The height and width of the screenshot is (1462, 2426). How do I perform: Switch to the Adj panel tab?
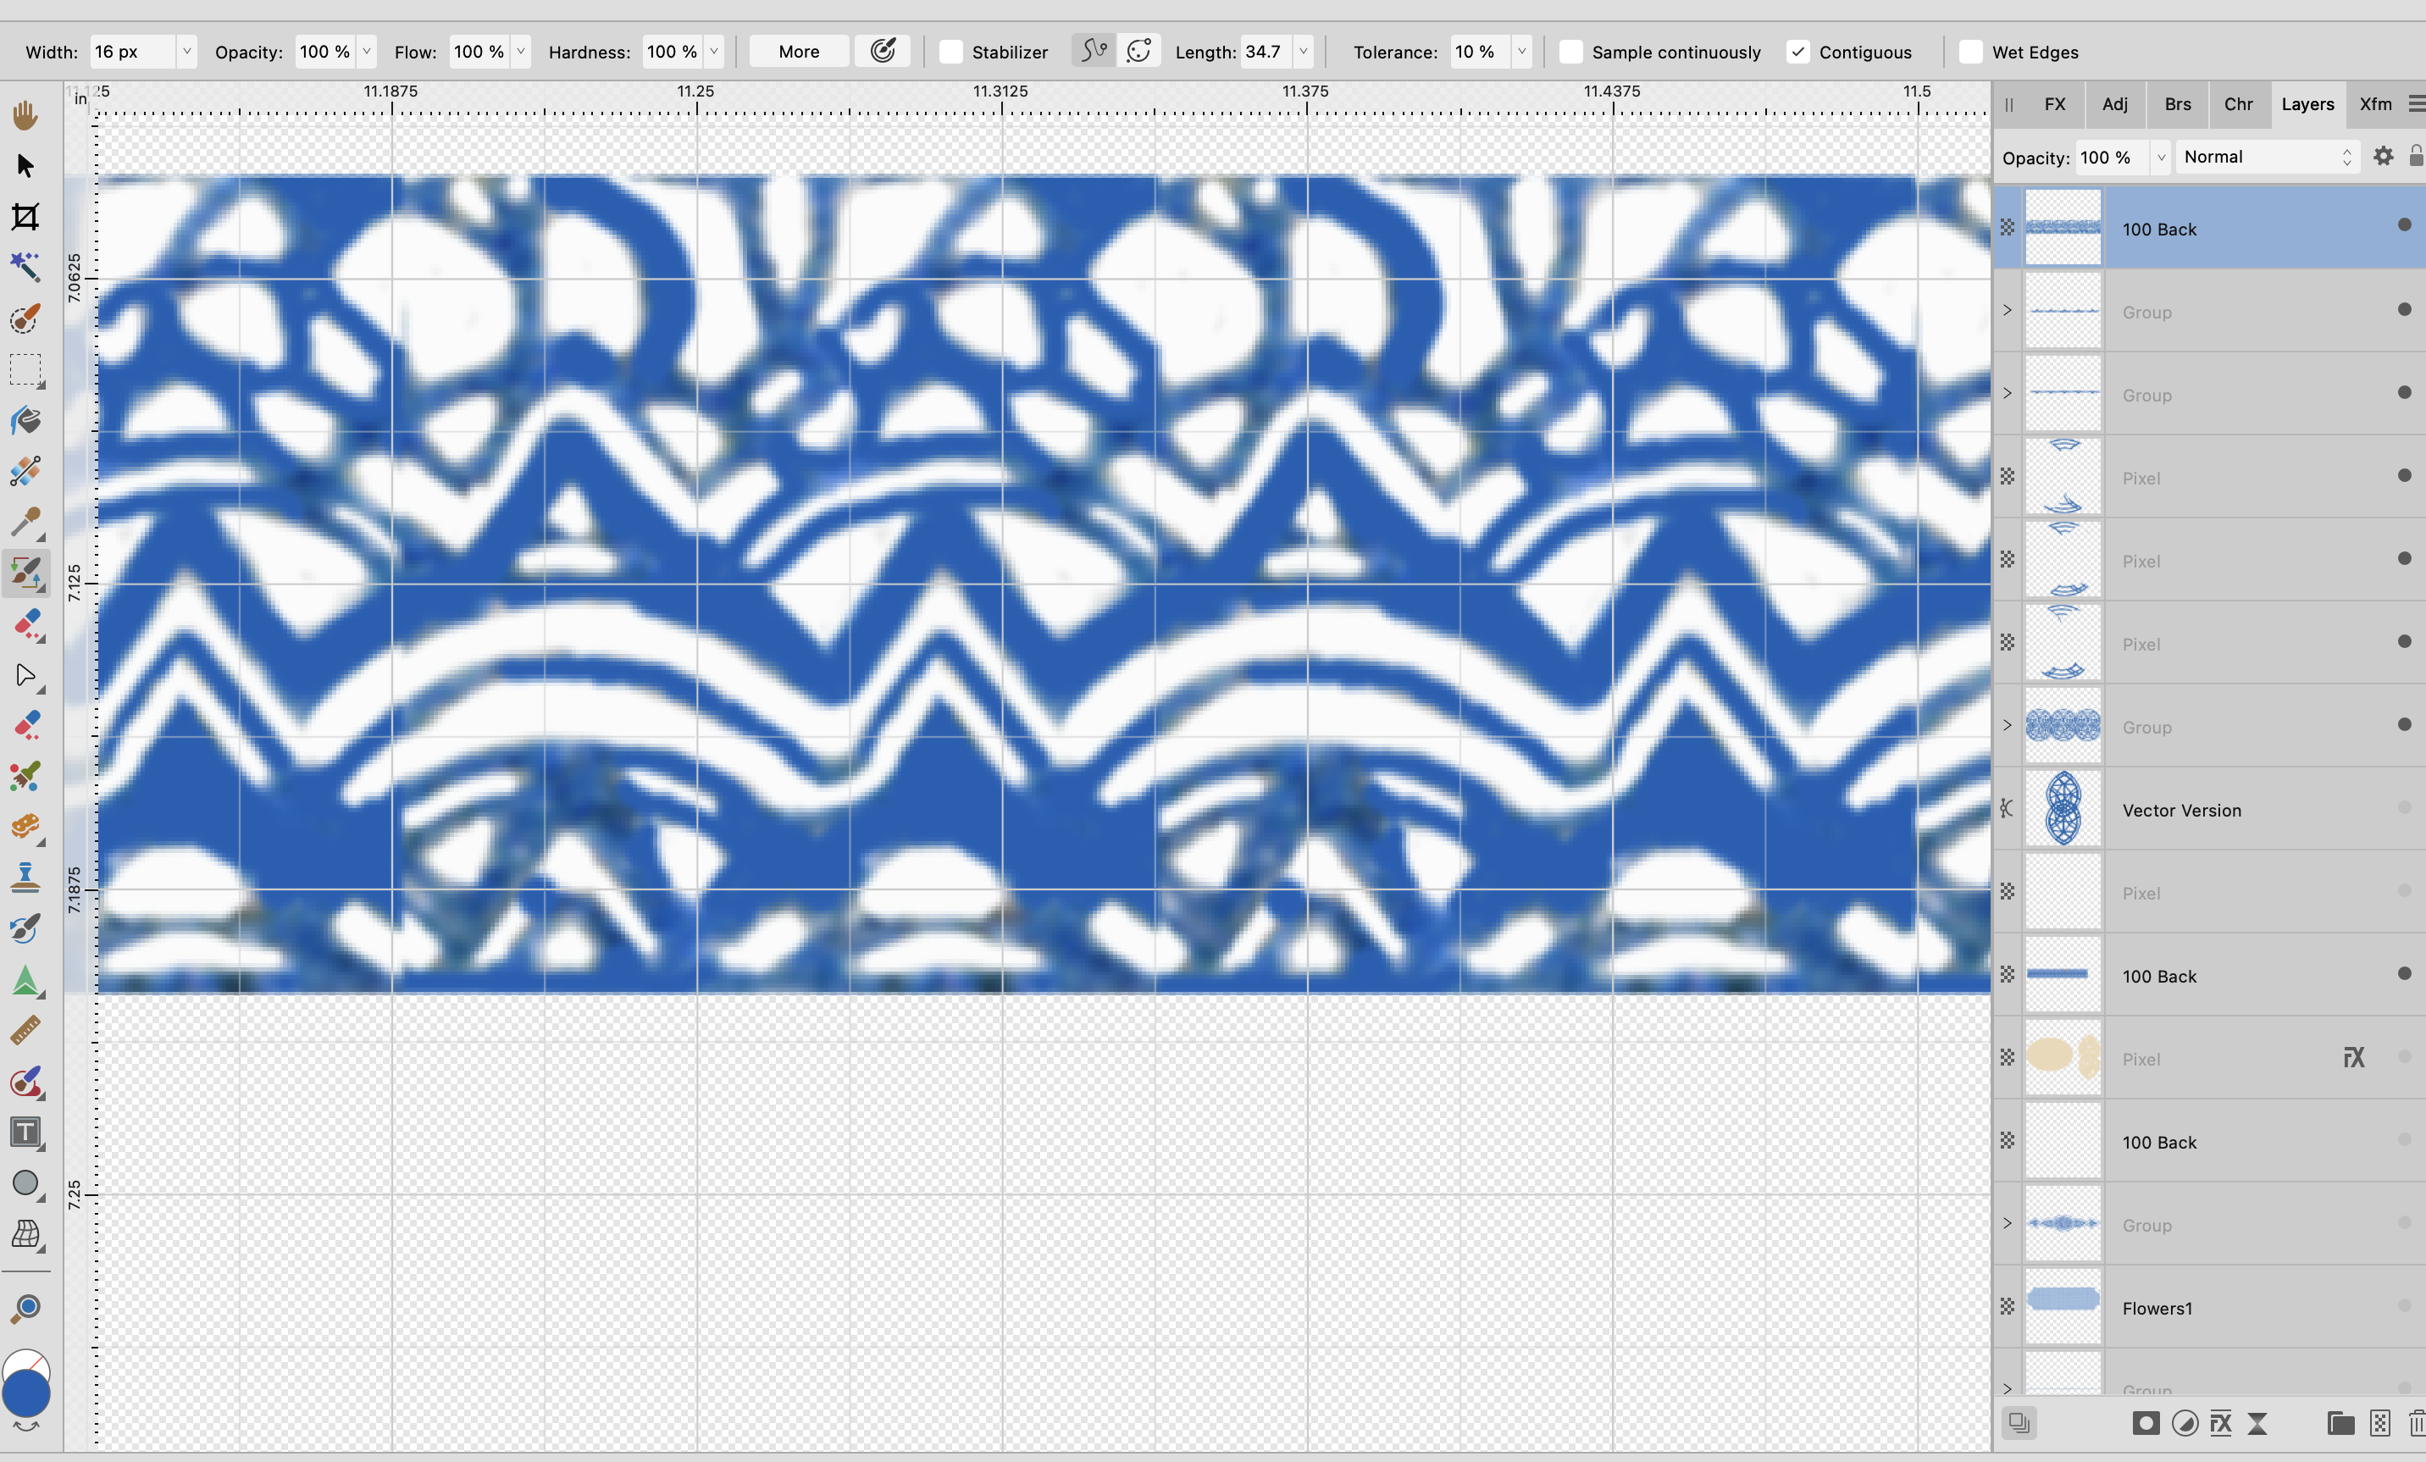2115,104
